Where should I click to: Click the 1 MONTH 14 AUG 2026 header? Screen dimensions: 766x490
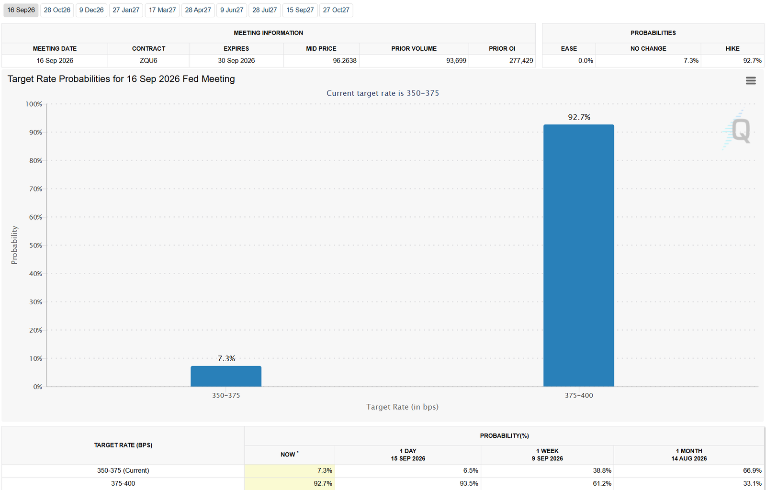point(689,455)
